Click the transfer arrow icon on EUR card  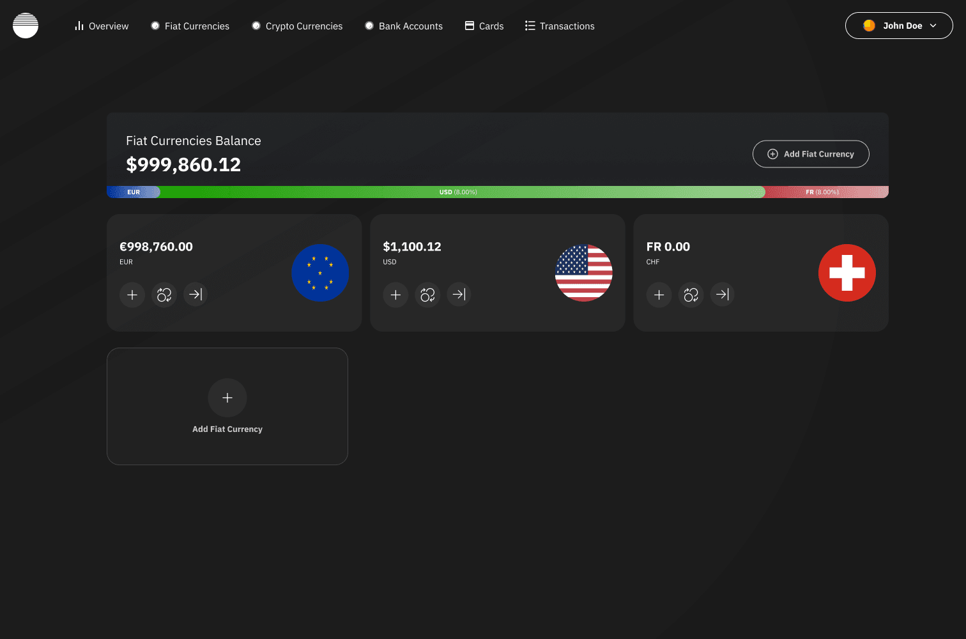pyautogui.click(x=195, y=295)
